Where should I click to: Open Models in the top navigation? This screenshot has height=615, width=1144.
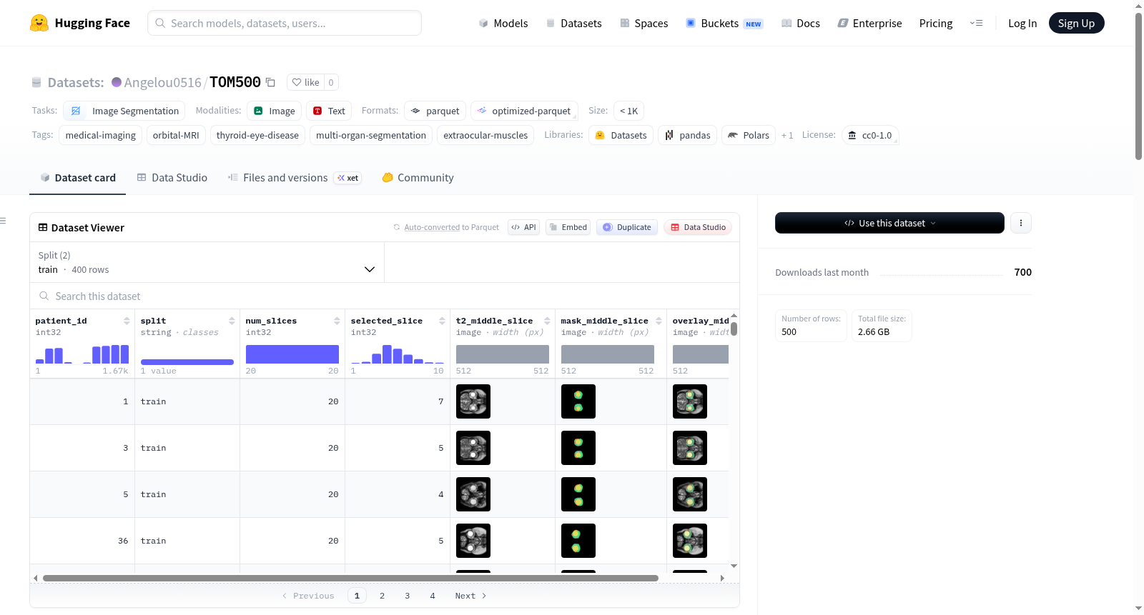pos(503,24)
